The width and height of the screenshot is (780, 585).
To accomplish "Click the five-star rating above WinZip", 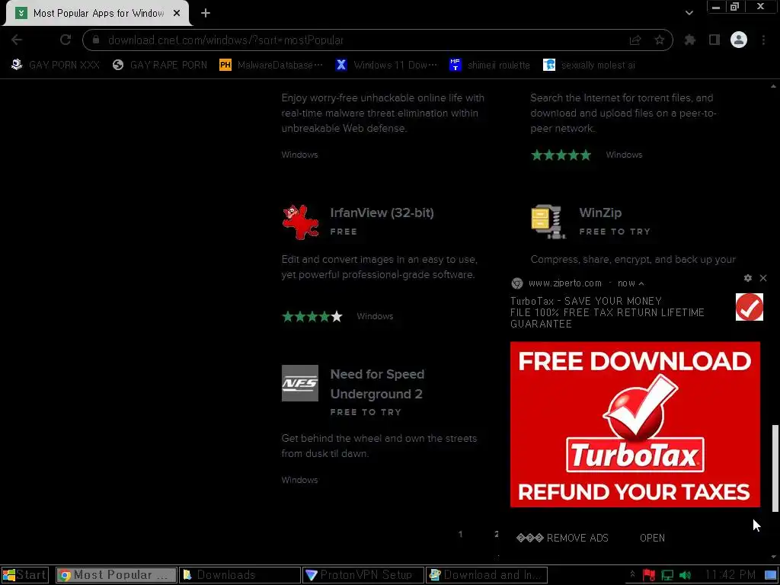I will (x=561, y=155).
